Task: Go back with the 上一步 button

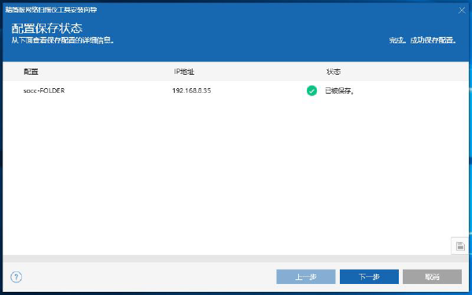Action: click(306, 277)
